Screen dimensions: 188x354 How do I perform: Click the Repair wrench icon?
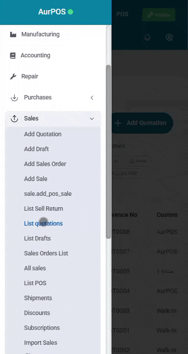(13, 77)
